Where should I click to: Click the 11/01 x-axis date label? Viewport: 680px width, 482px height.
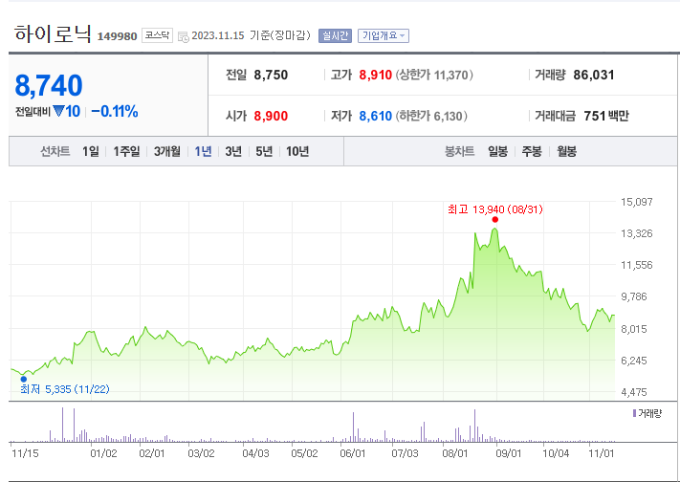[602, 454]
